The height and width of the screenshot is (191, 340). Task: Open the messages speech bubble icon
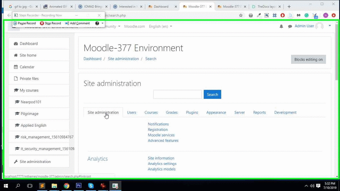[x=290, y=26]
